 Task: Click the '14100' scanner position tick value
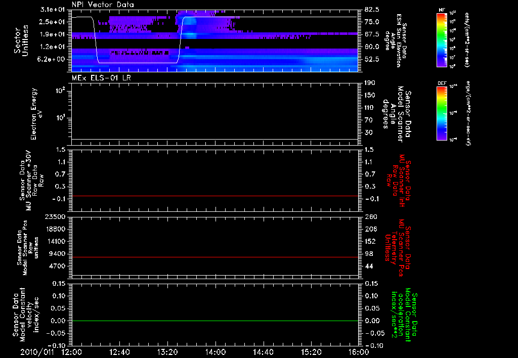pyautogui.click(x=55, y=241)
